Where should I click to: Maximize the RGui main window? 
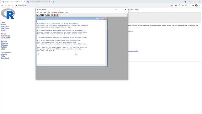pyautogui.click(x=121, y=9)
